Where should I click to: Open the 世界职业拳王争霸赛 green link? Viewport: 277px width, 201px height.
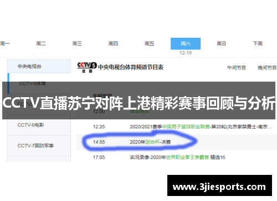pyautogui.click(x=187, y=157)
